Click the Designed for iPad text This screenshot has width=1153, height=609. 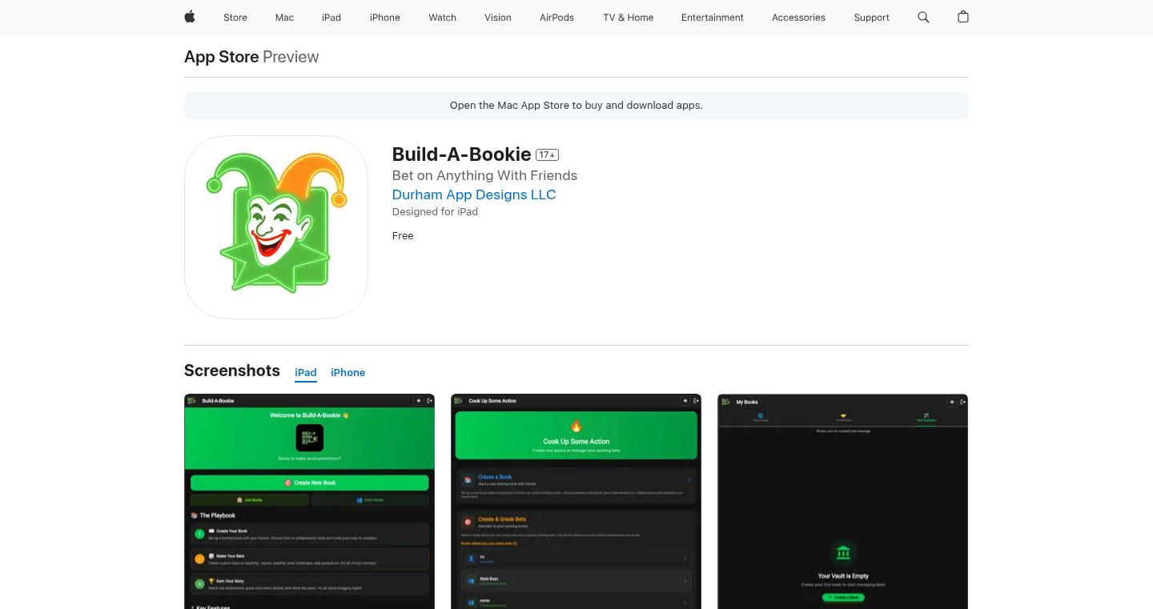(435, 212)
